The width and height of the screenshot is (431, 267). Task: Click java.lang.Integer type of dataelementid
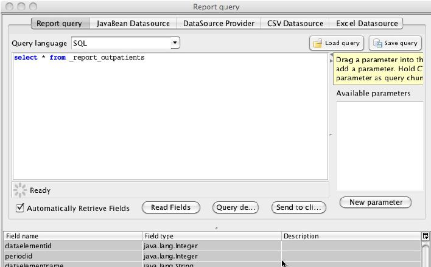[x=170, y=246]
